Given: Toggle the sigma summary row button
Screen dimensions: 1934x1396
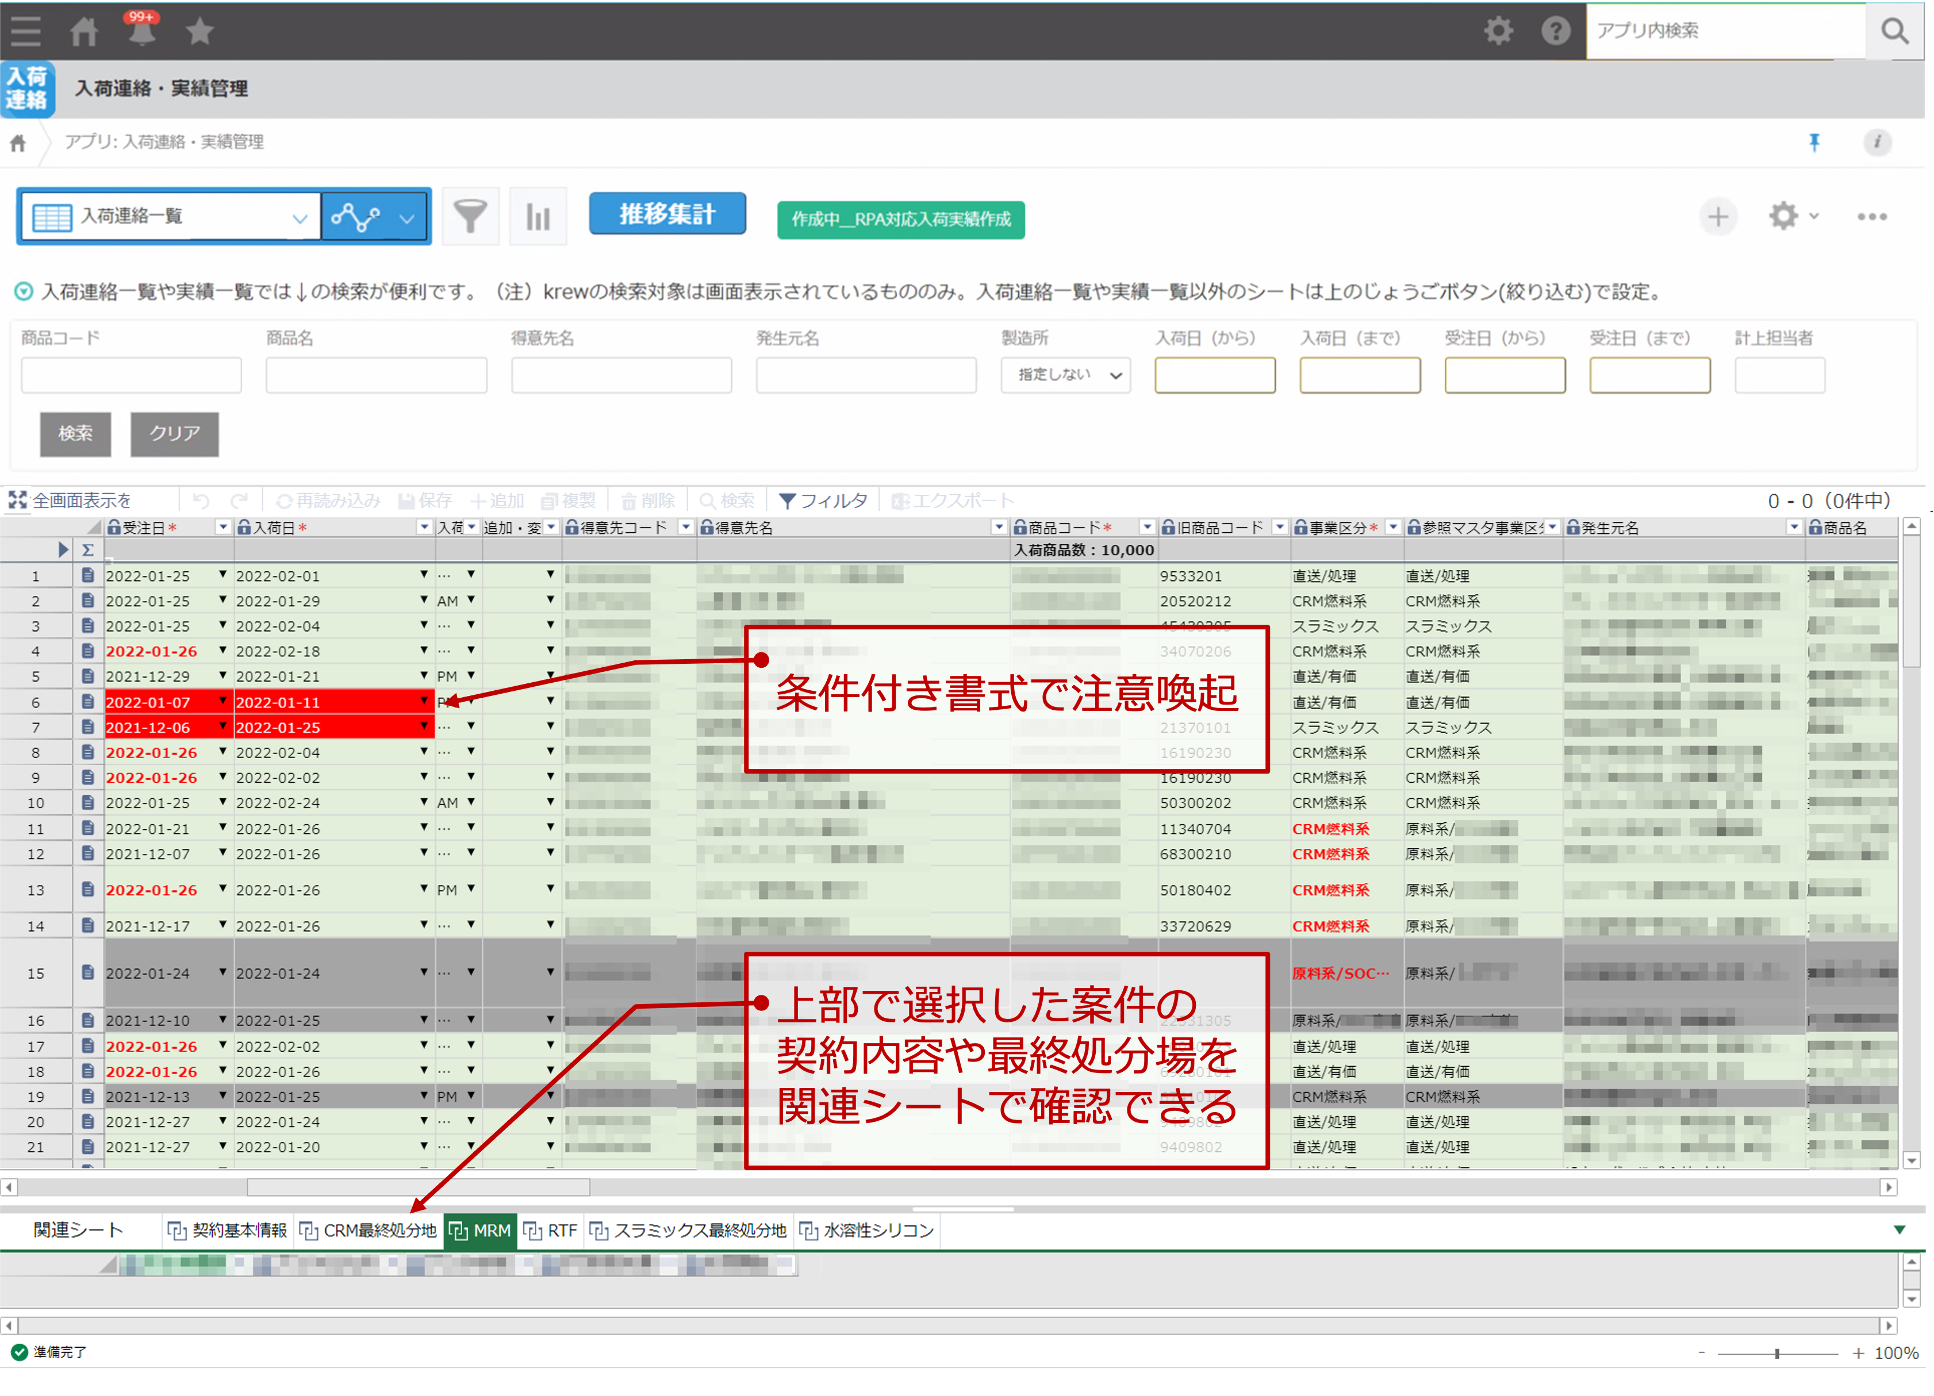Looking at the screenshot, I should [x=87, y=549].
